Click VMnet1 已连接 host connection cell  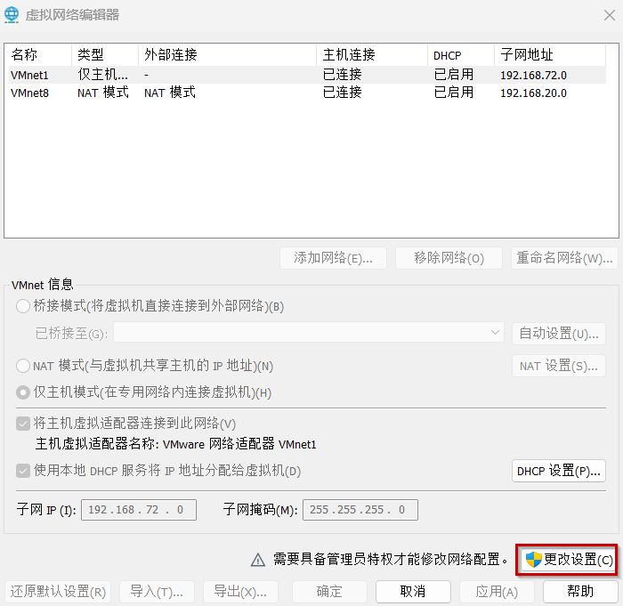coord(342,75)
